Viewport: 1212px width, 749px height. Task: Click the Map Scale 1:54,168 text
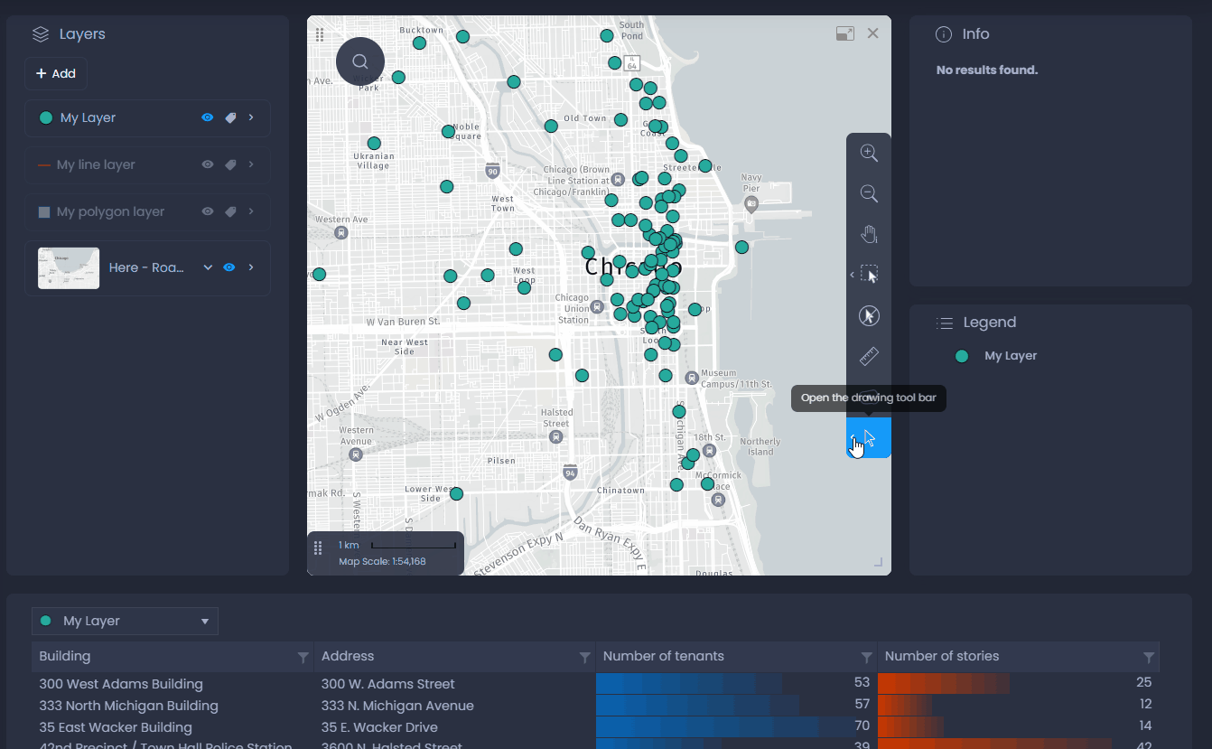click(x=382, y=562)
